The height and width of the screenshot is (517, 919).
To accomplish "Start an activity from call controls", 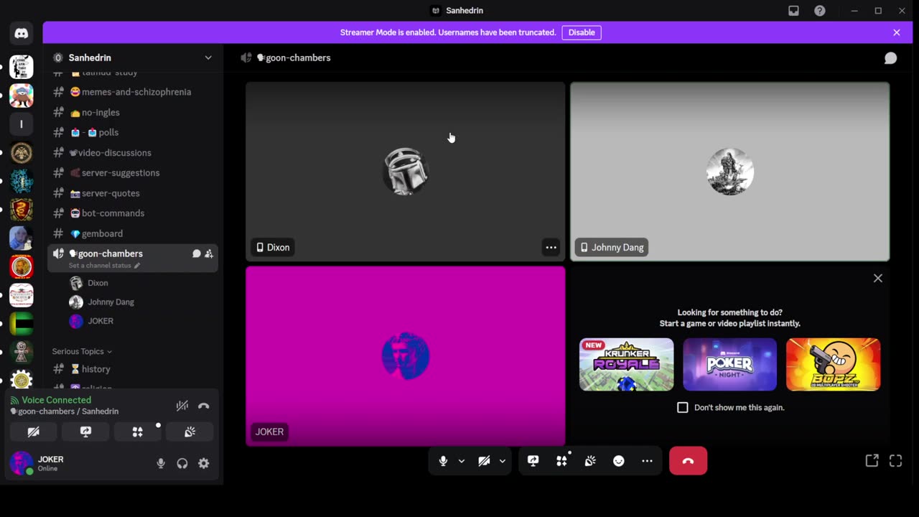I will pos(561,461).
